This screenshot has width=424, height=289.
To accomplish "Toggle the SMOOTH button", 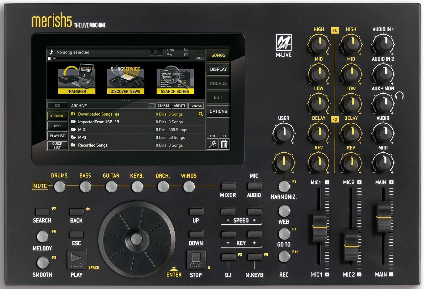I will tap(42, 263).
